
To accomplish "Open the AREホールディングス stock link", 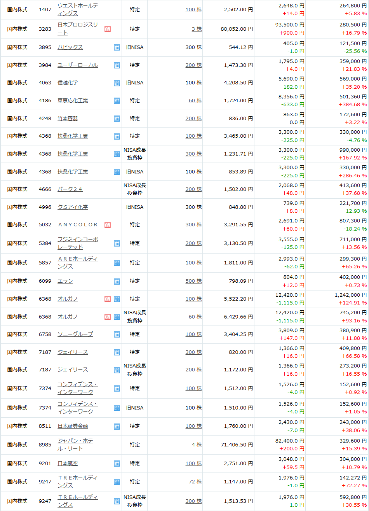I will pos(78,262).
